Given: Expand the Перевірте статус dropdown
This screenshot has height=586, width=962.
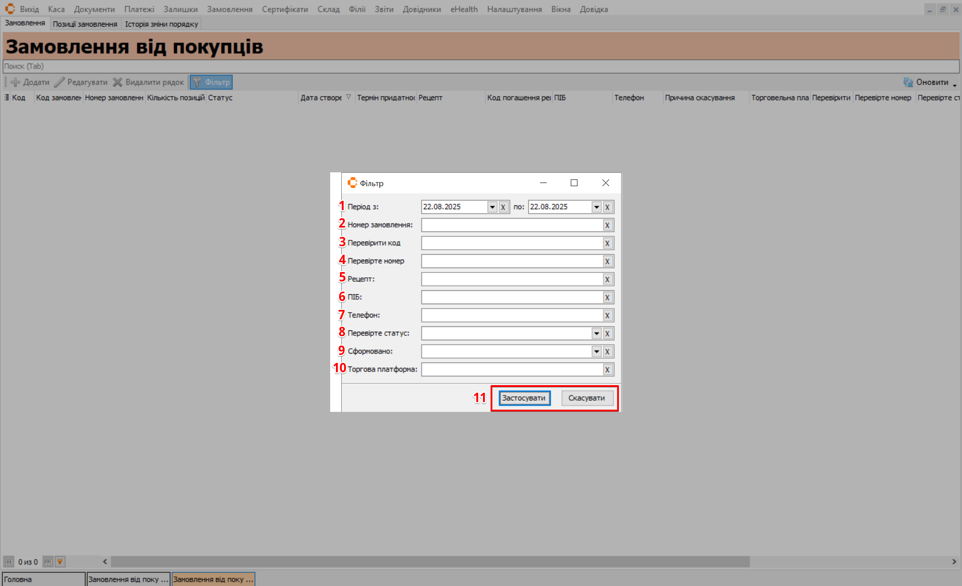Looking at the screenshot, I should pyautogui.click(x=596, y=334).
